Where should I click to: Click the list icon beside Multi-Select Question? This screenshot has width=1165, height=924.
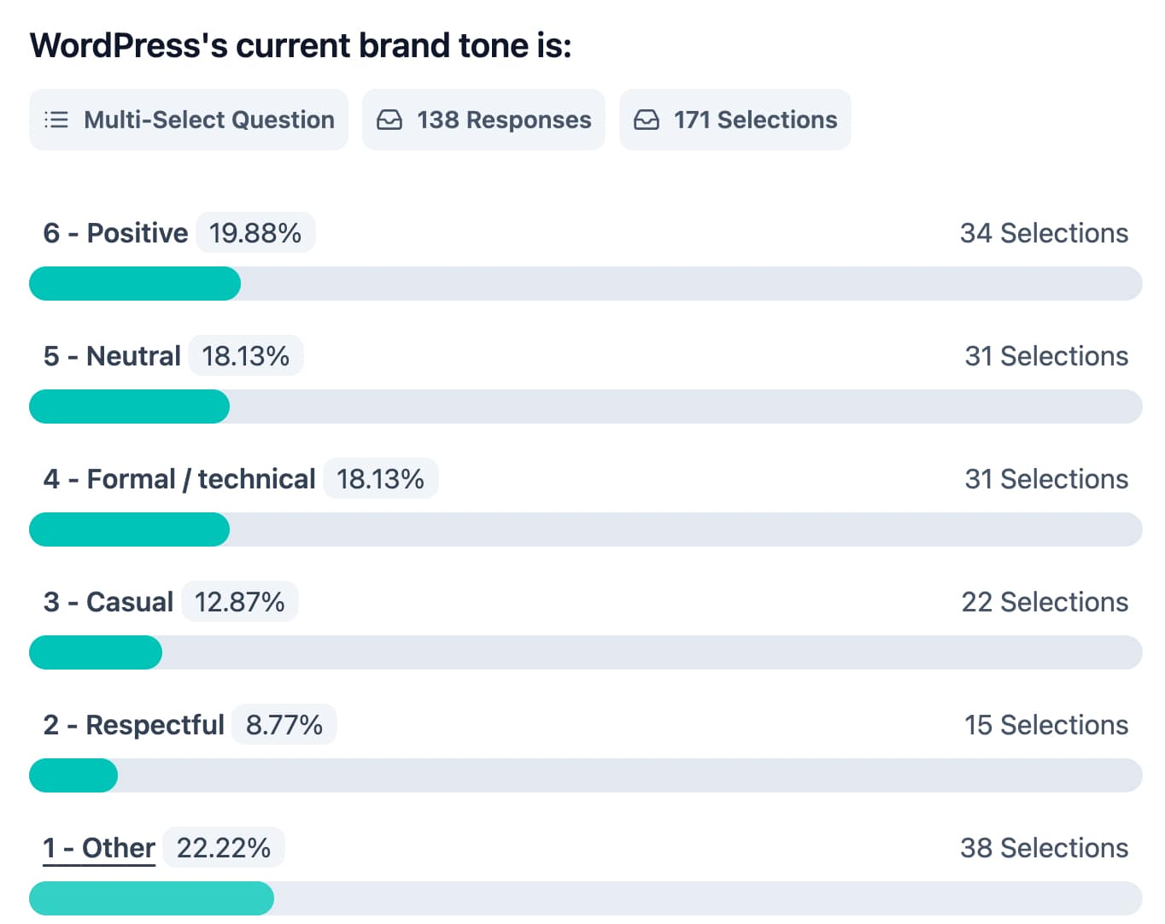56,120
